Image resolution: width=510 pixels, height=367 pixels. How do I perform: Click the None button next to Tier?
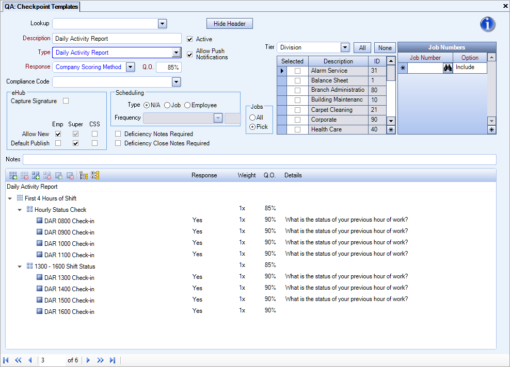click(385, 47)
